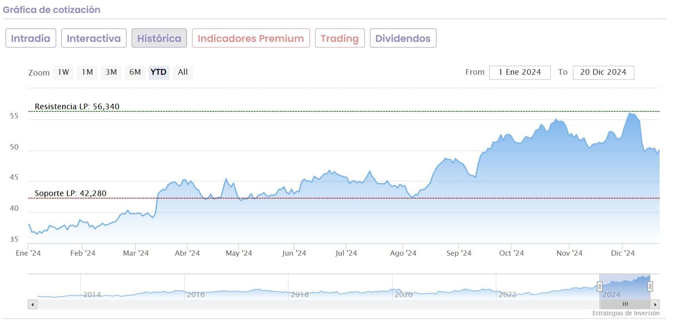Switch to the Interactiva tab

(x=94, y=38)
